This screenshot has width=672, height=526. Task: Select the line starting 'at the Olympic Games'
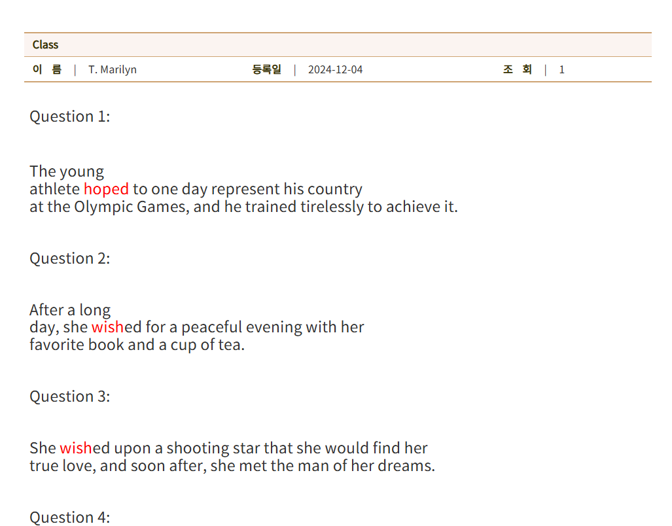(243, 207)
